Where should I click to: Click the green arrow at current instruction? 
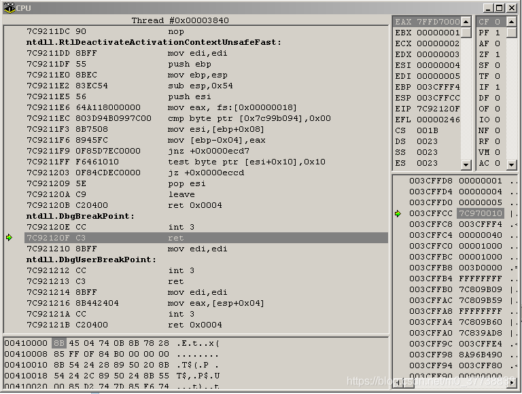[x=10, y=238]
